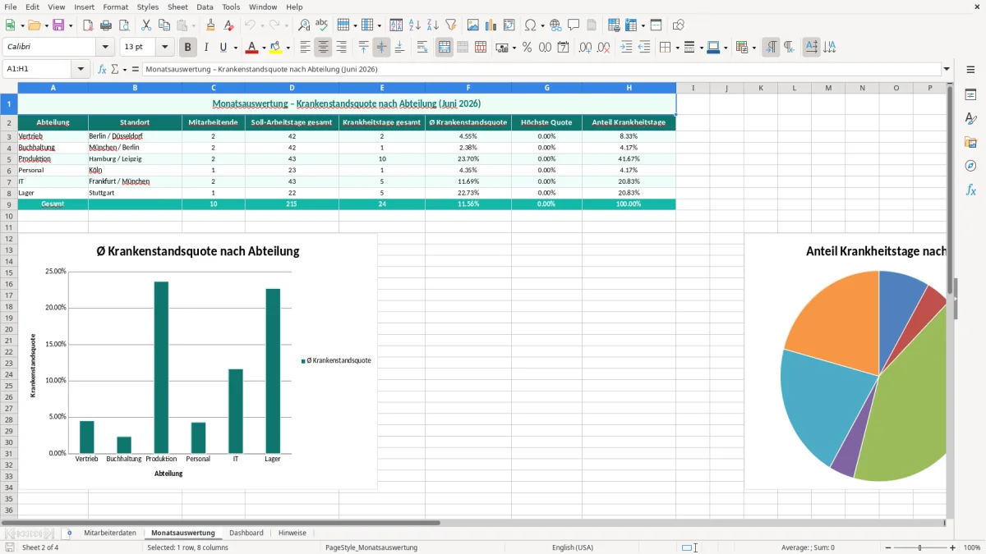Open the sidebar Properties panel
Image resolution: width=986 pixels, height=554 pixels.
970,95
